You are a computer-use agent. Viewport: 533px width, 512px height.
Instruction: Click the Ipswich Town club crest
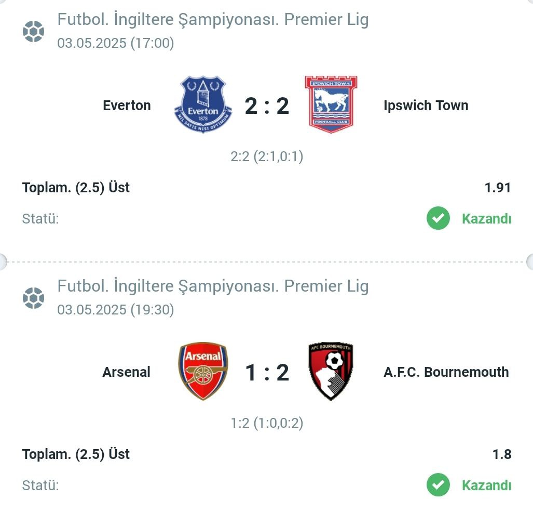331,104
